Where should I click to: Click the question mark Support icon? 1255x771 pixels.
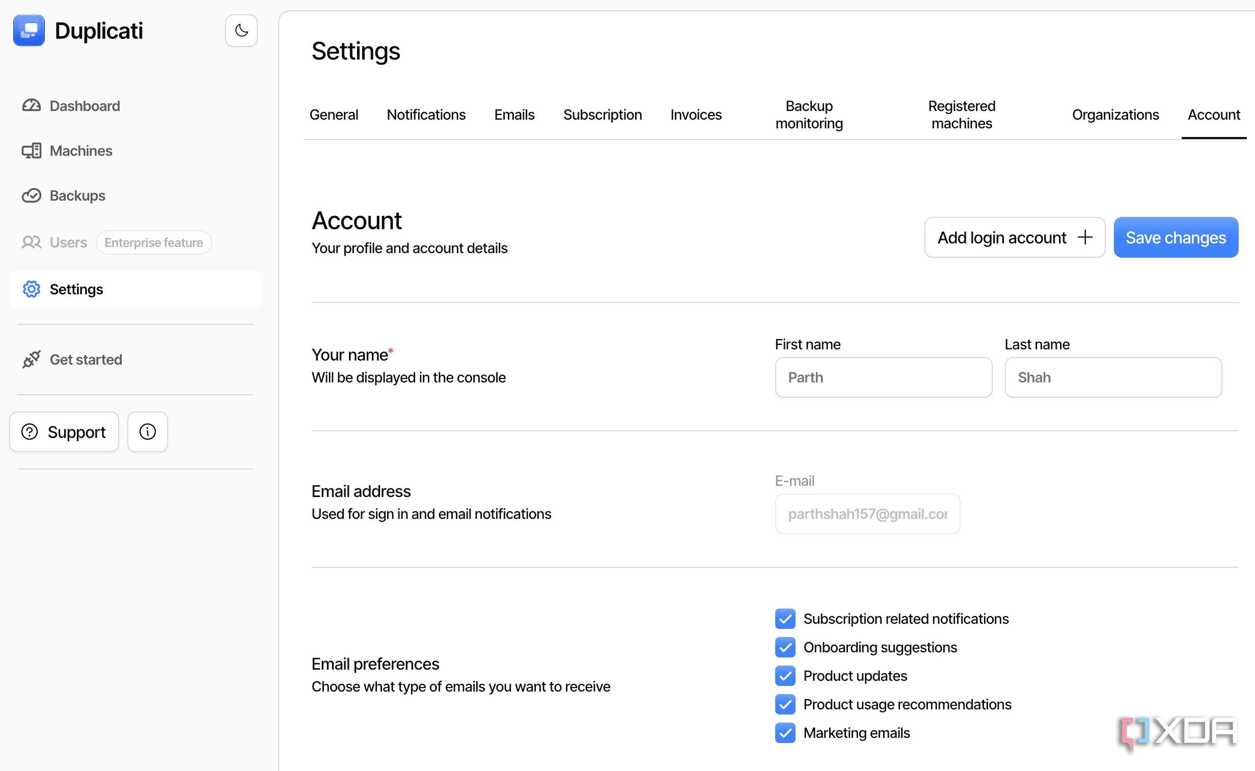pyautogui.click(x=30, y=432)
